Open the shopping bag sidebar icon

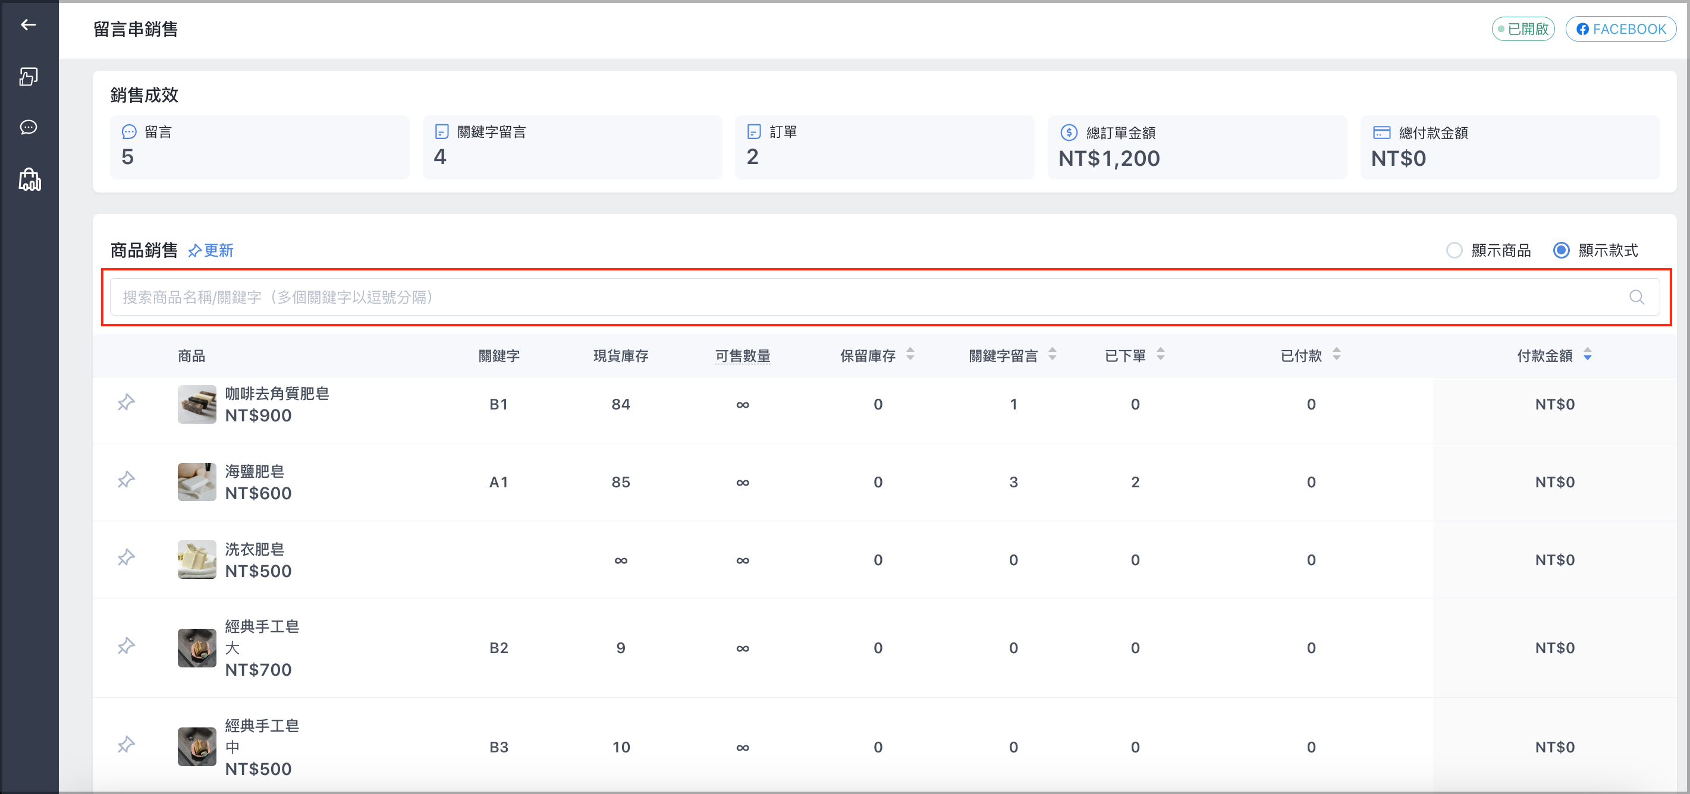(30, 179)
